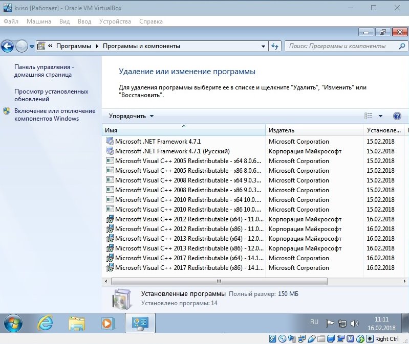Click Action Center flag tray icon

[x=330, y=324]
